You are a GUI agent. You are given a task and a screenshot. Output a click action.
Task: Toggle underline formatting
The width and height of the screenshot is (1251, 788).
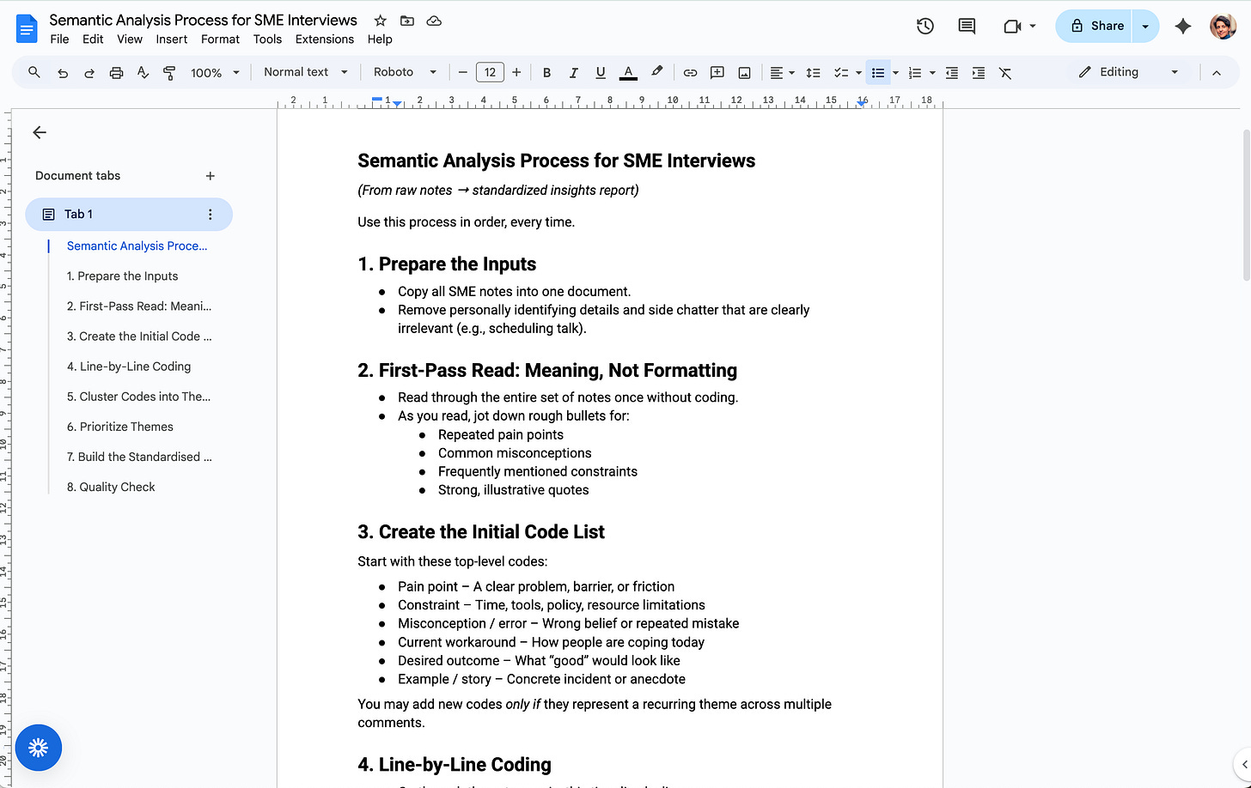point(601,73)
